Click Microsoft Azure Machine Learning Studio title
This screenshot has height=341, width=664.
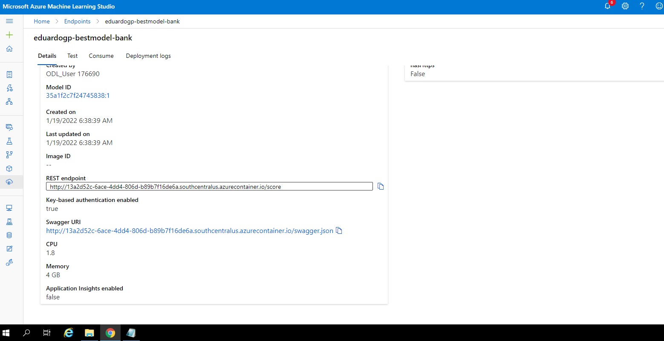(59, 6)
